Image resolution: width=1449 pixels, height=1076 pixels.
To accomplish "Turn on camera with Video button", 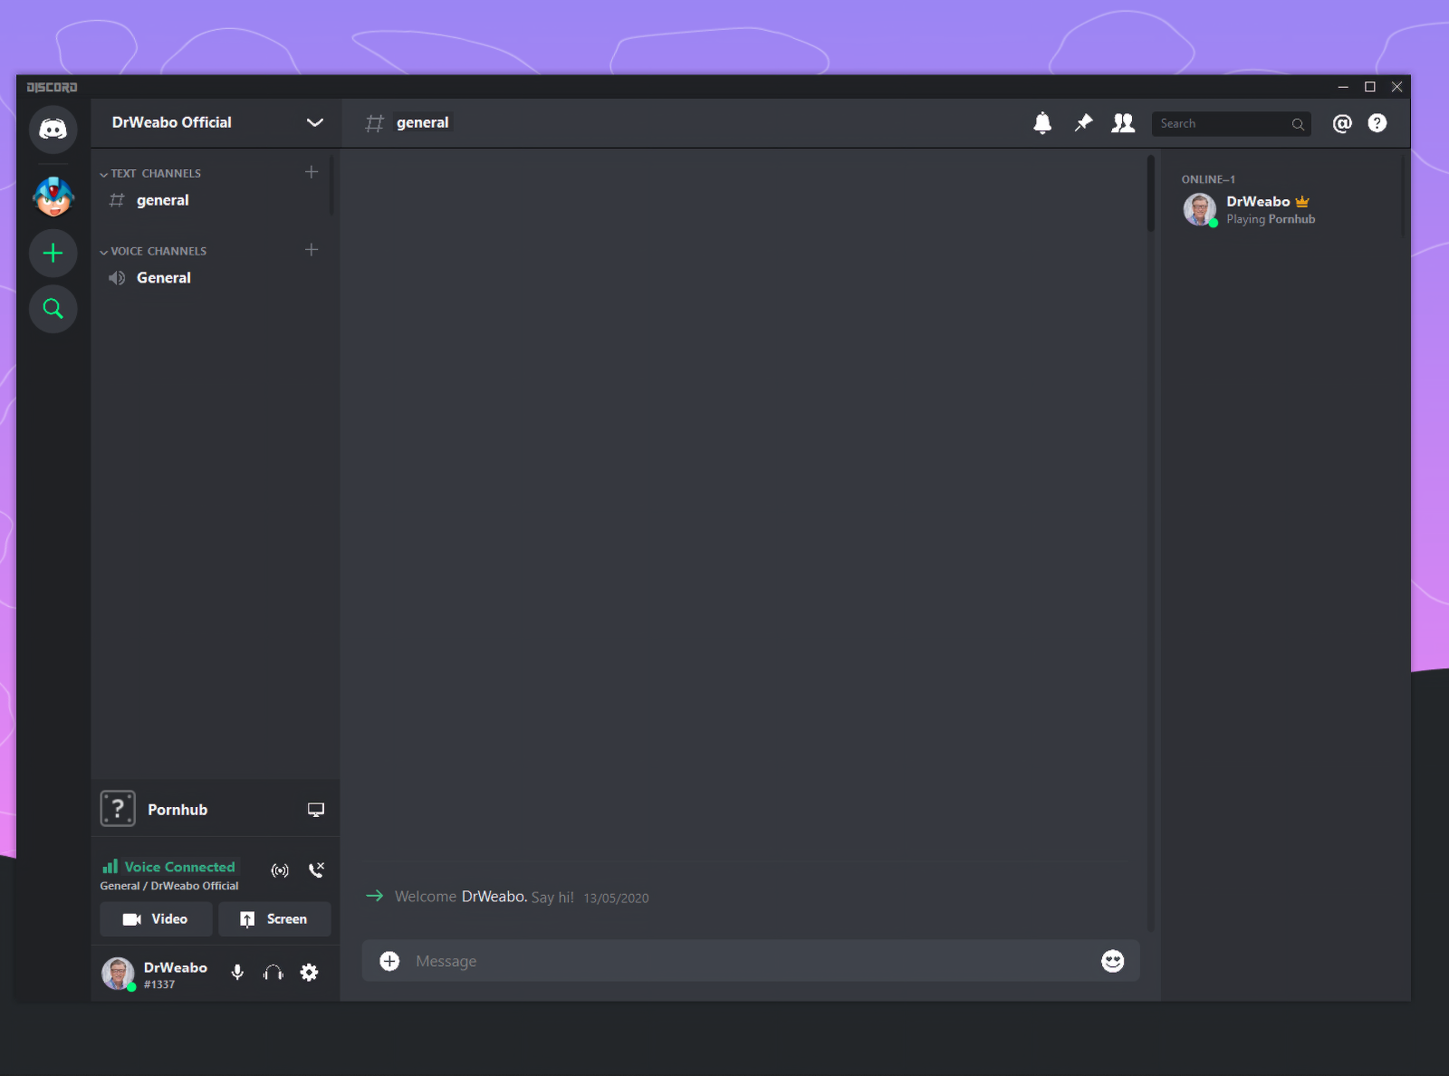I will click(x=156, y=919).
